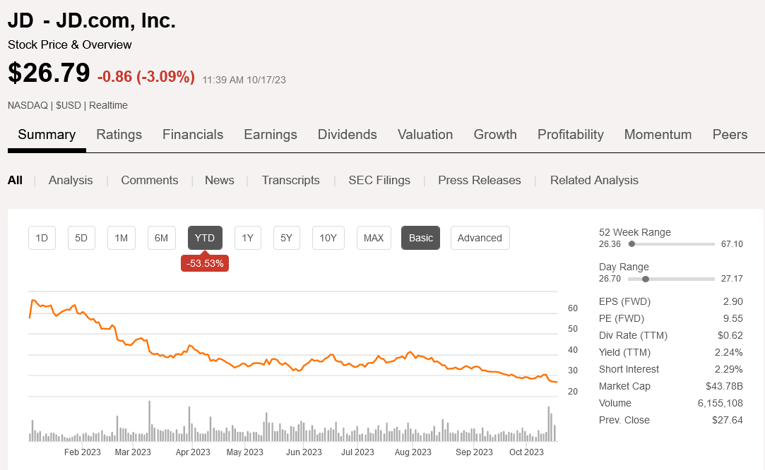
Task: Filter to News items
Action: tap(220, 181)
